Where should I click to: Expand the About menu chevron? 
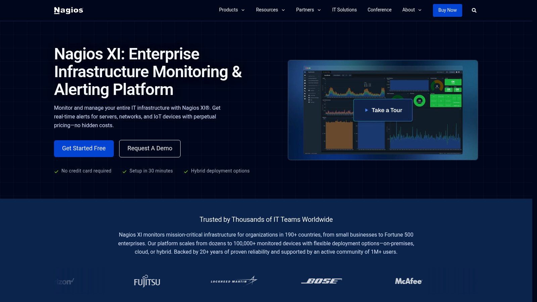[x=420, y=10]
